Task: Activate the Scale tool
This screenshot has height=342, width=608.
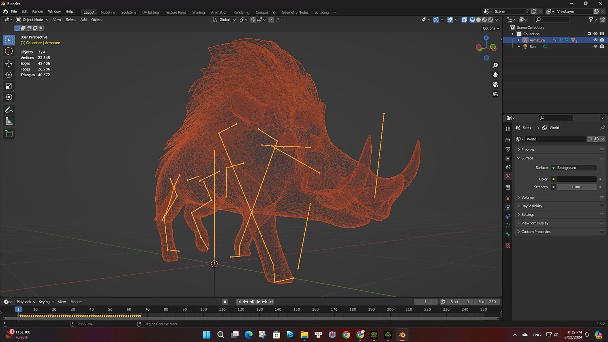Action: (x=9, y=86)
